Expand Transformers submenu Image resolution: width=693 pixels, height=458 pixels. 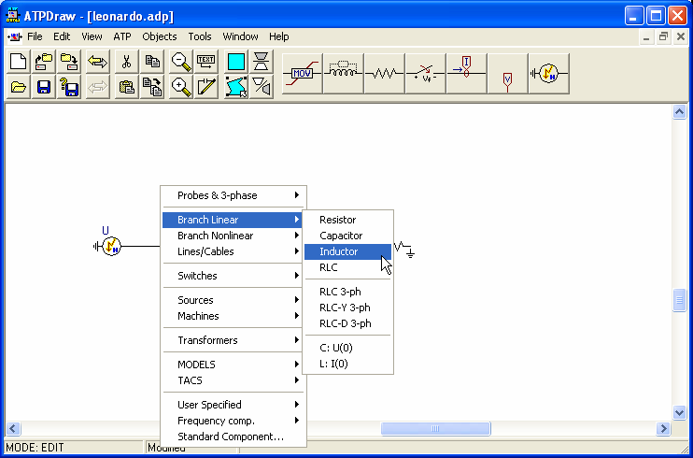(x=233, y=341)
